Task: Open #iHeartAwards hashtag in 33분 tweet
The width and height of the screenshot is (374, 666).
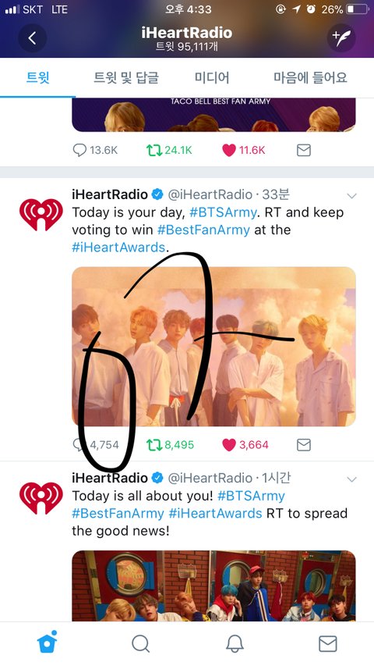Action: pos(118,248)
